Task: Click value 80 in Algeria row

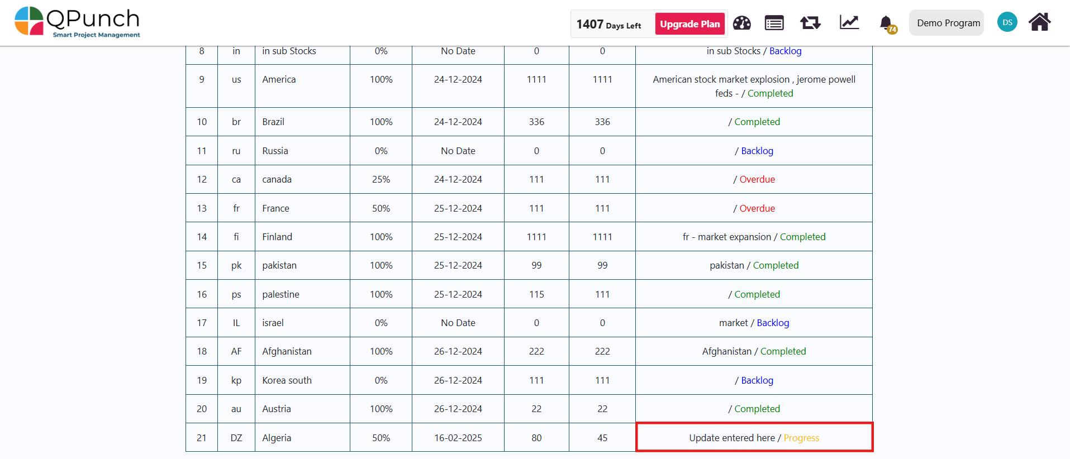Action: (536, 438)
